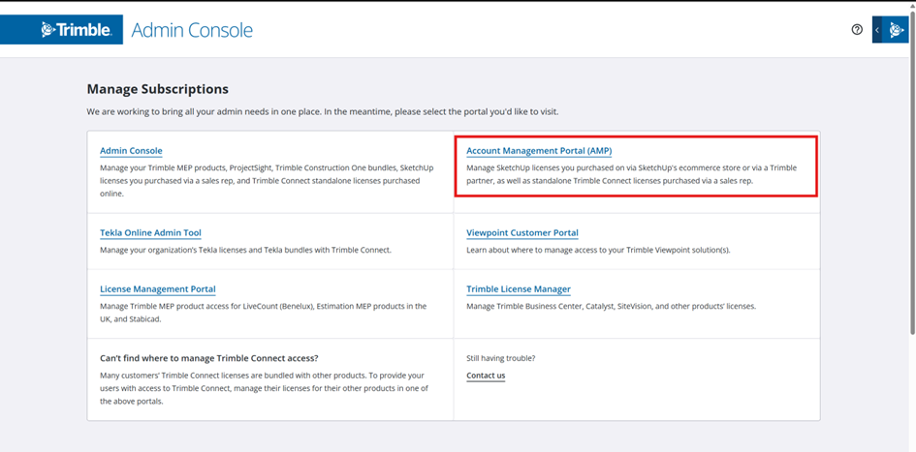This screenshot has width=916, height=452.
Task: Open the help question mark icon
Action: [x=857, y=30]
